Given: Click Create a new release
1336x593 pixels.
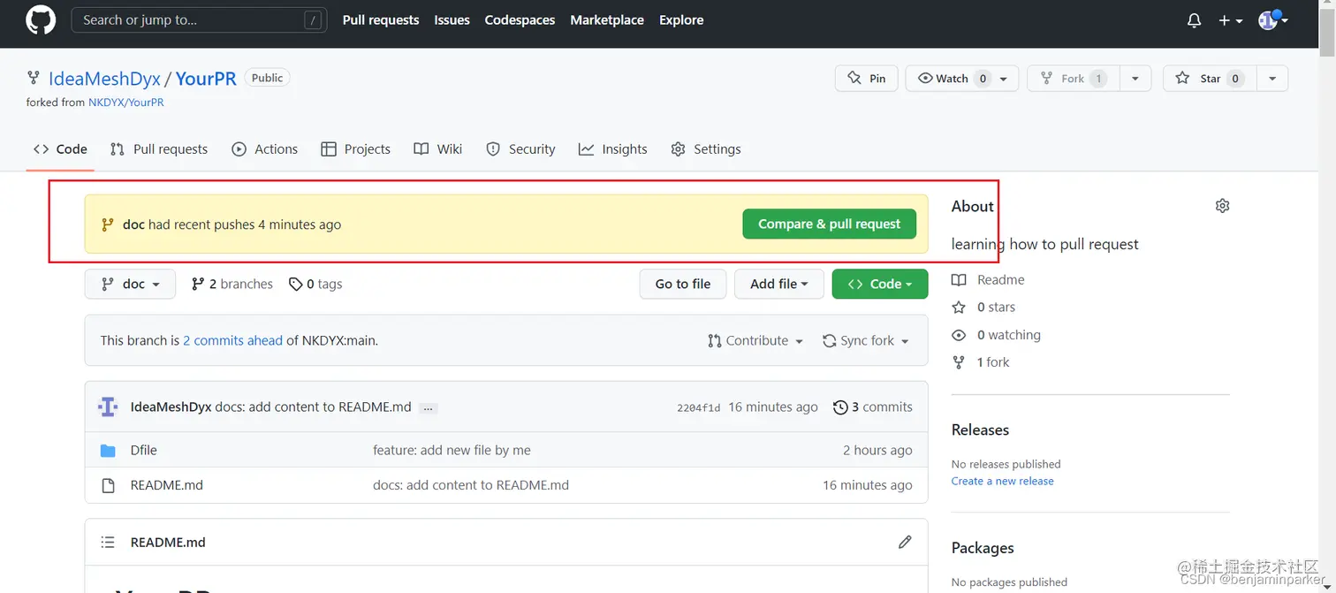Looking at the screenshot, I should (x=1002, y=481).
